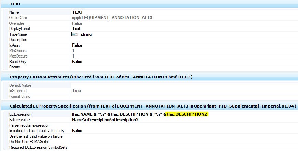Select the MaxOccurs property label
The width and height of the screenshot is (298, 151).
(x=19, y=56)
